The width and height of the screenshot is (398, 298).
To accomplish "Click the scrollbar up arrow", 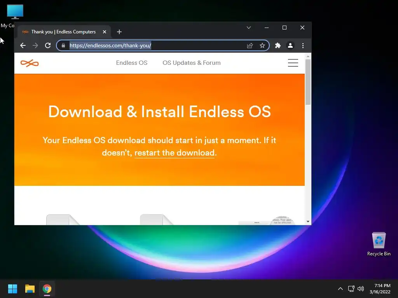I will 308,56.
